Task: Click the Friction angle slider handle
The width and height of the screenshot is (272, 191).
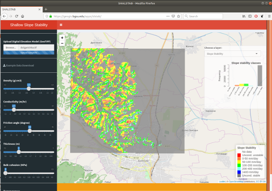Action: (x=29, y=131)
